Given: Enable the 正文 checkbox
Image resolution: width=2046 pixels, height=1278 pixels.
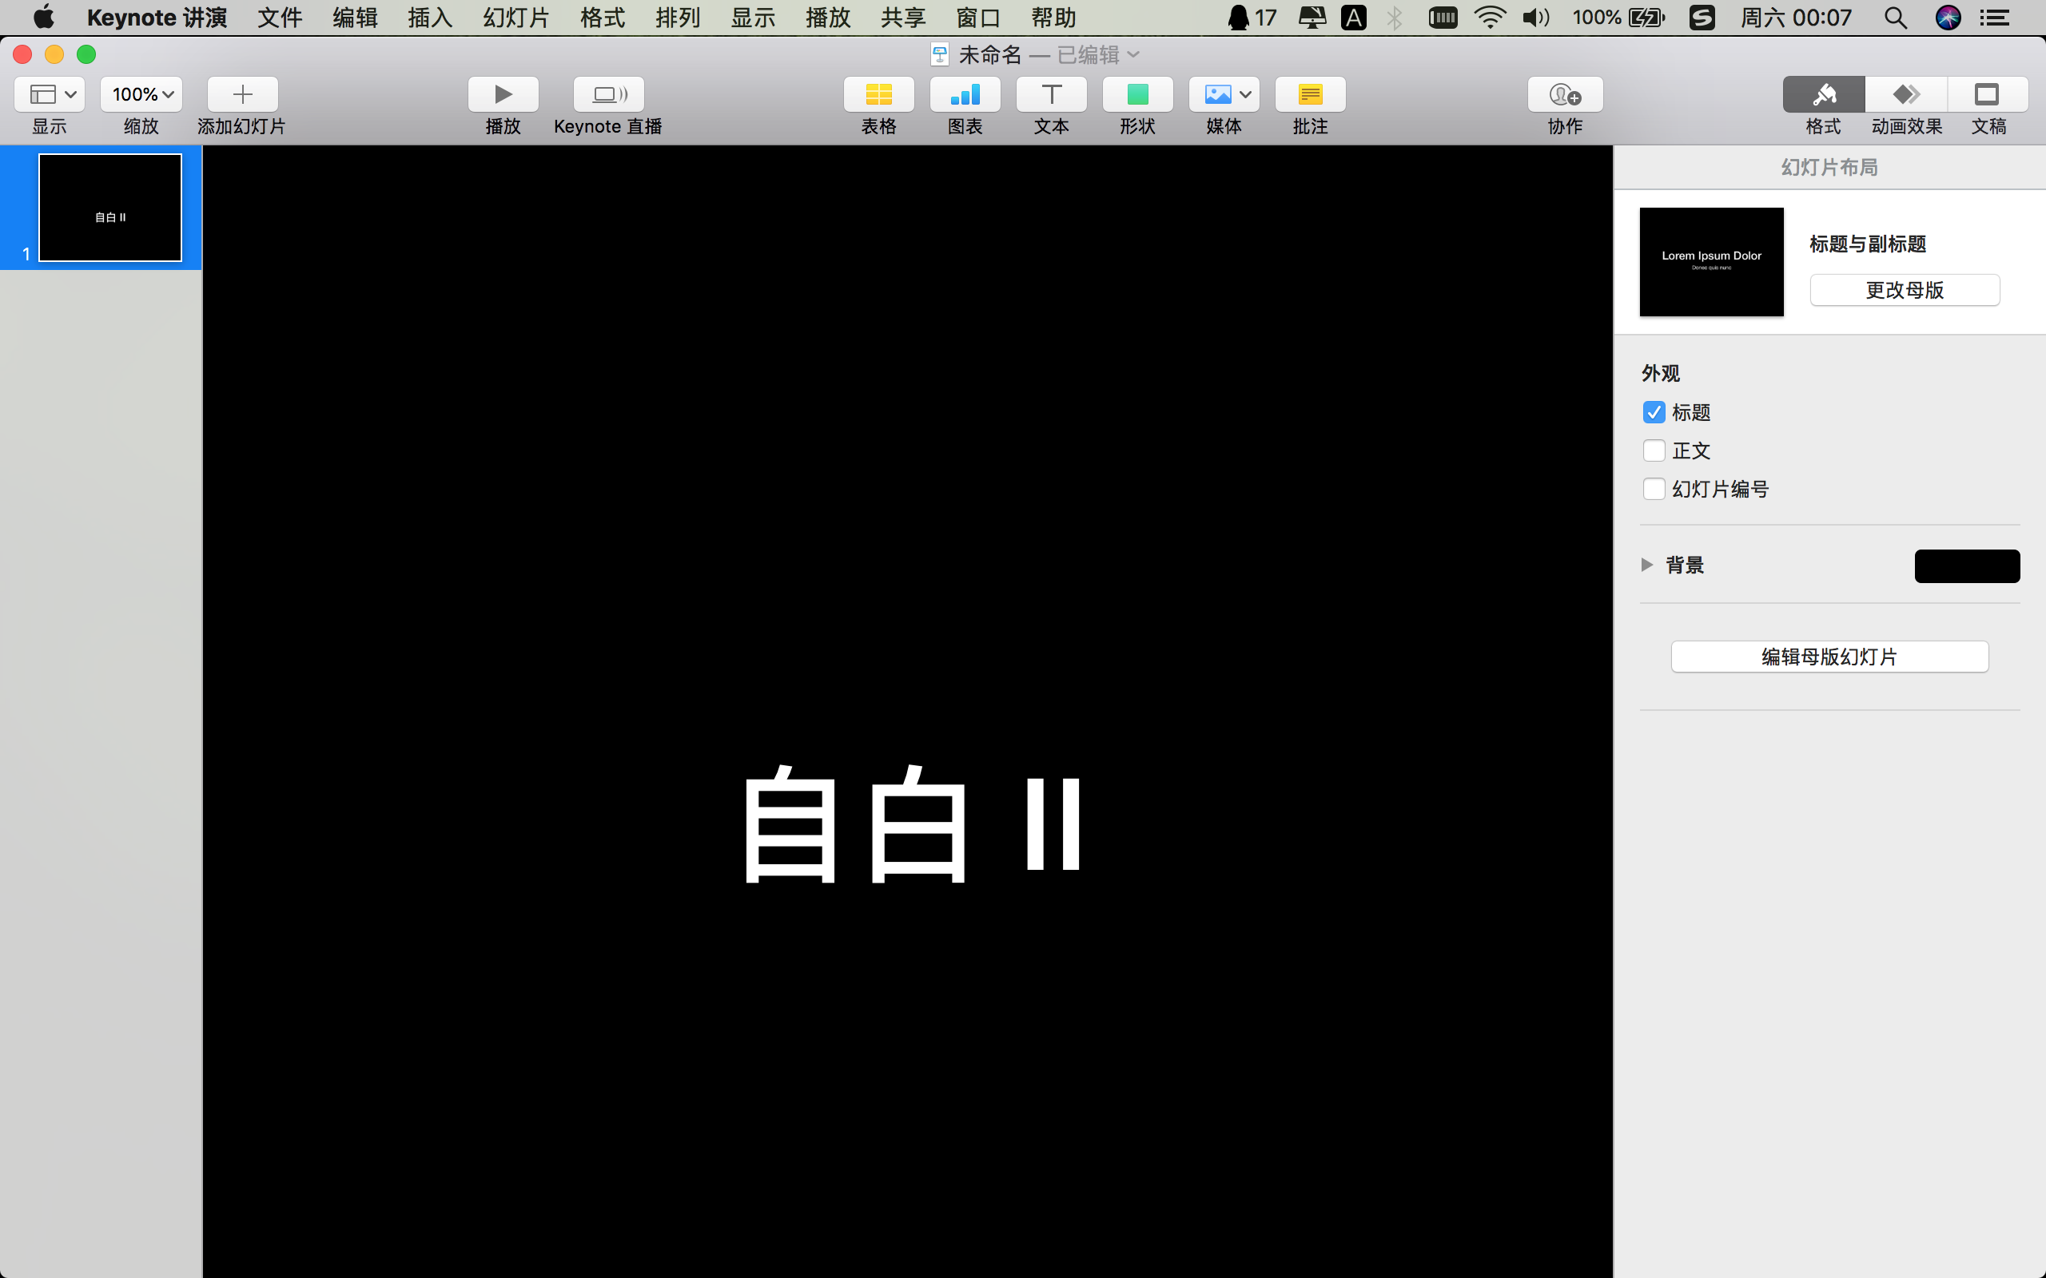Looking at the screenshot, I should (x=1654, y=450).
